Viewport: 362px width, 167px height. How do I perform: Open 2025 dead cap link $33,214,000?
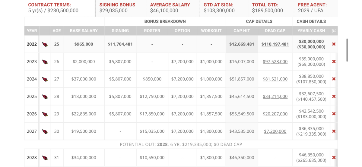pyautogui.click(x=275, y=96)
